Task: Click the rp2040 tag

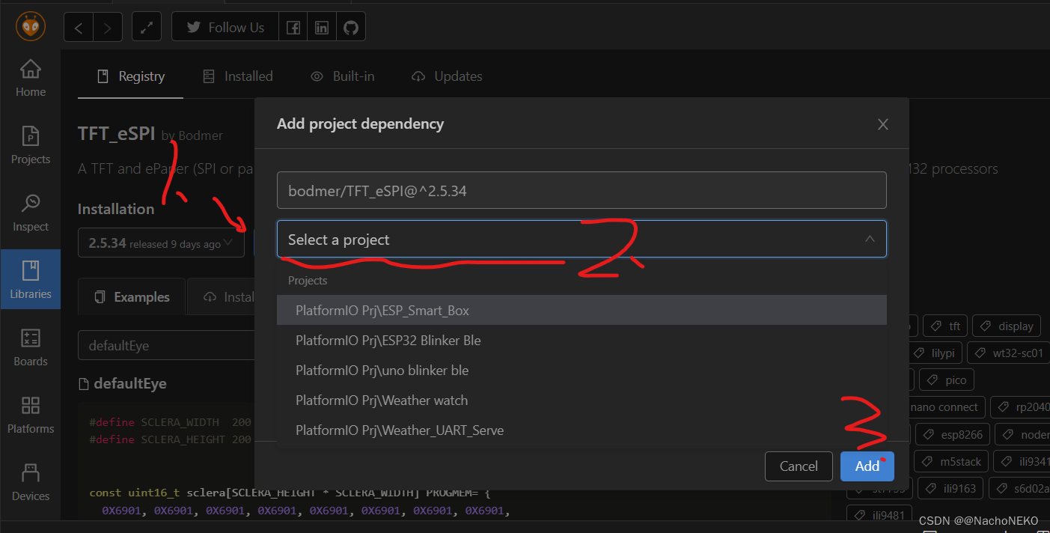Action: pos(1022,407)
